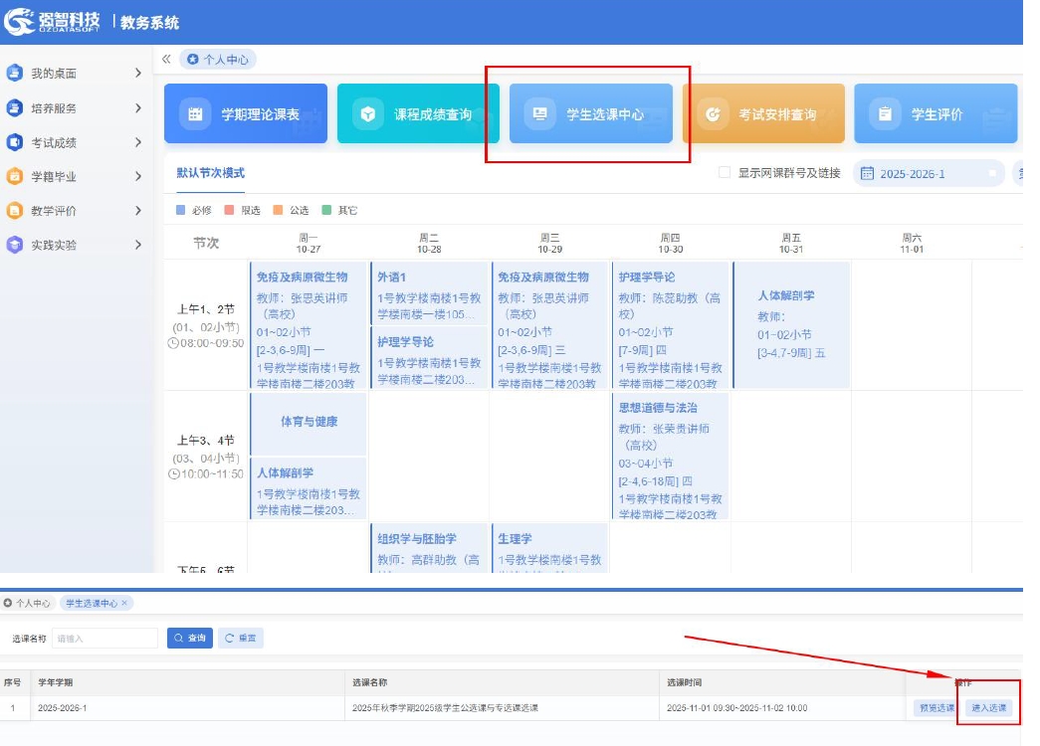The height and width of the screenshot is (746, 1040).
Task: Focus the 选课名称 input field
Action: tap(104, 639)
